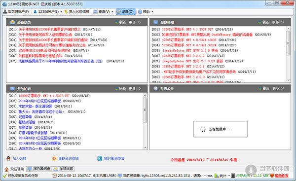This screenshot has width=296, height=181.
Task: Open the 鱼的新浪微博 link
Action: tap(69, 158)
